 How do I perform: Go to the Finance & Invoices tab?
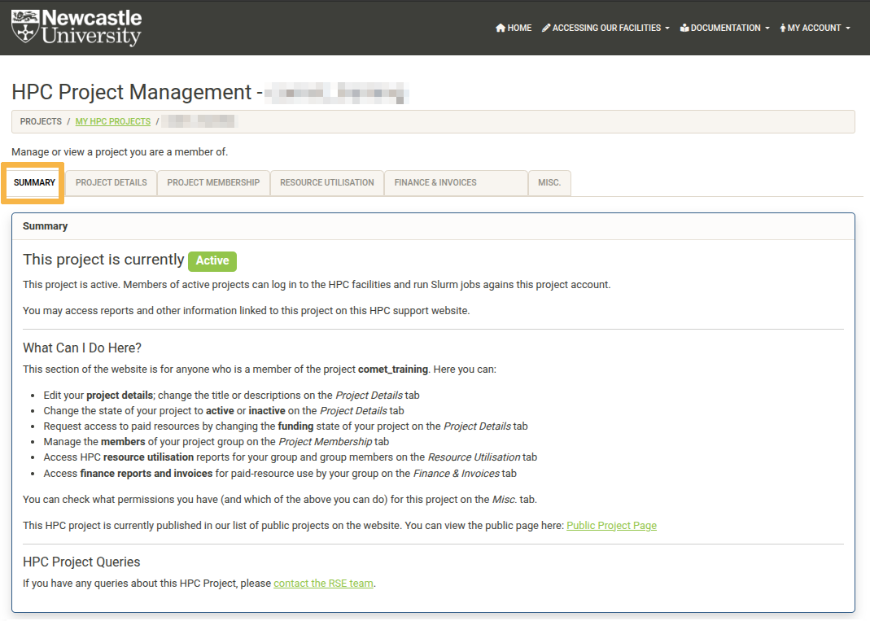click(x=435, y=183)
